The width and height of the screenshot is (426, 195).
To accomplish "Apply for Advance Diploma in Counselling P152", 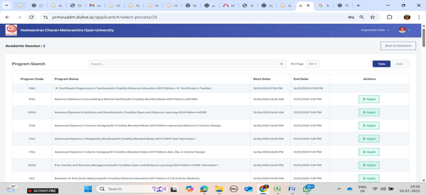I will pyautogui.click(x=369, y=99).
